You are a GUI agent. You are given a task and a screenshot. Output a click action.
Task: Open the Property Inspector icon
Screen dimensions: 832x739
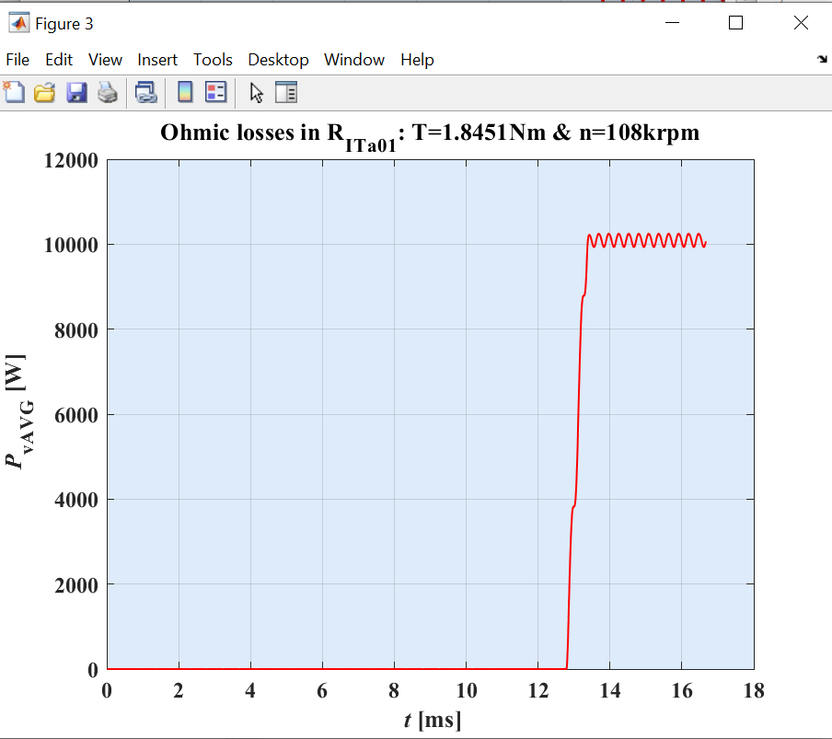(287, 92)
